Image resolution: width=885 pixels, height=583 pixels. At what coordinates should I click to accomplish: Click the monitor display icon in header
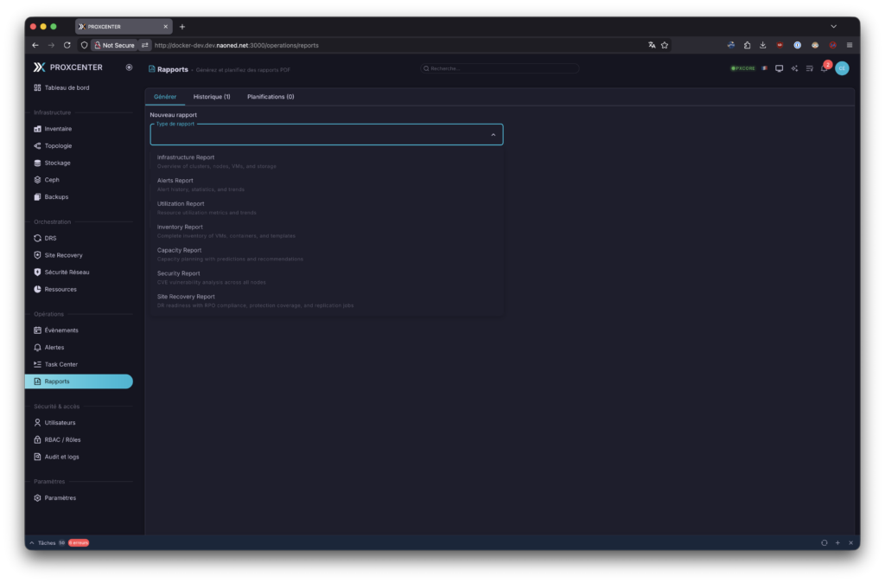779,68
